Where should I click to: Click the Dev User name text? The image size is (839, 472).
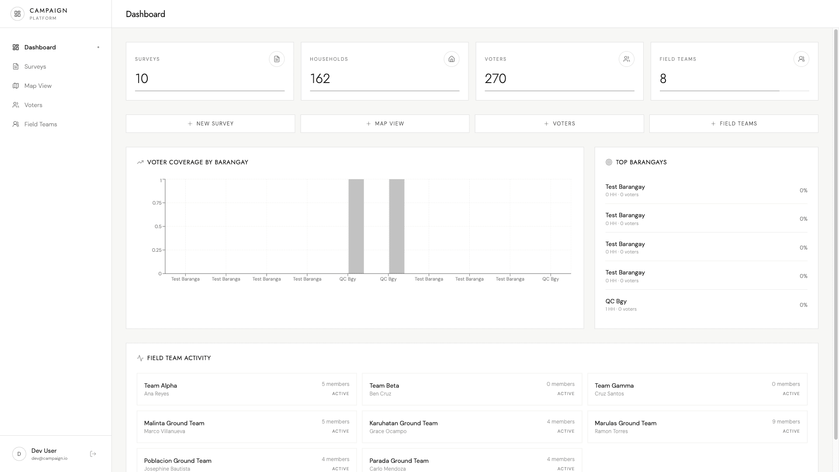(44, 451)
